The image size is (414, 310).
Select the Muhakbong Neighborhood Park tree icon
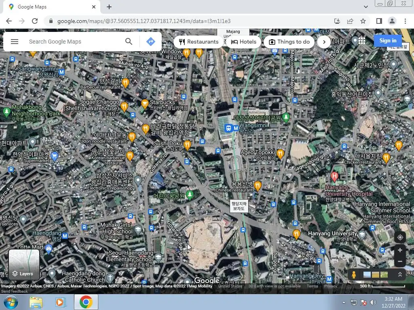[6, 112]
